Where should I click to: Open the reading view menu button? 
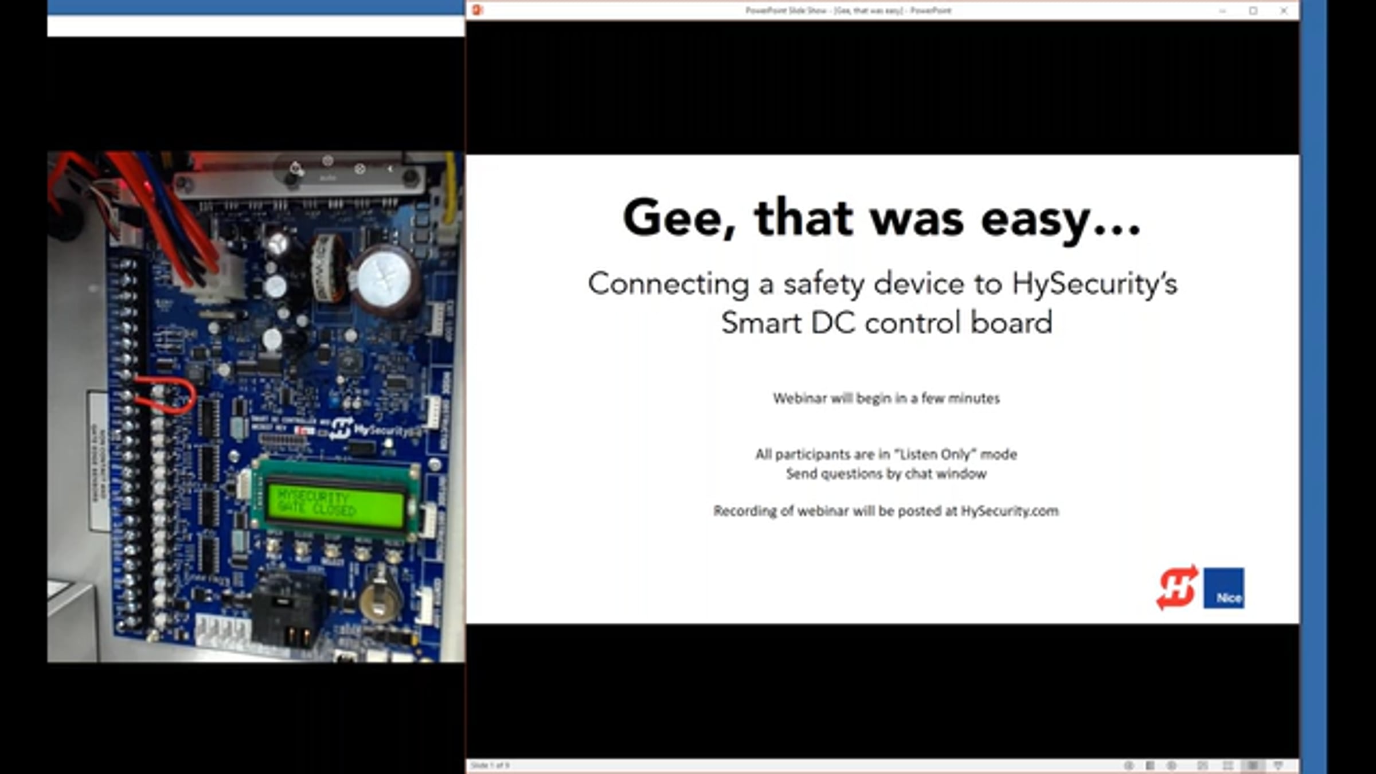click(x=1150, y=765)
